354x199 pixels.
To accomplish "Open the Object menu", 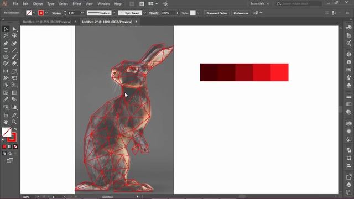I will [x=38, y=4].
